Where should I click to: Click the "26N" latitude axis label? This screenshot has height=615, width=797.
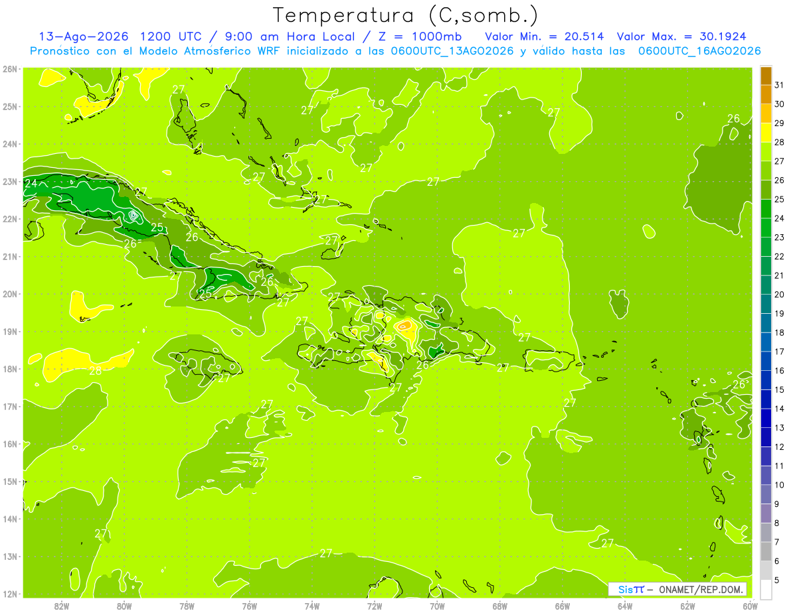coord(9,69)
